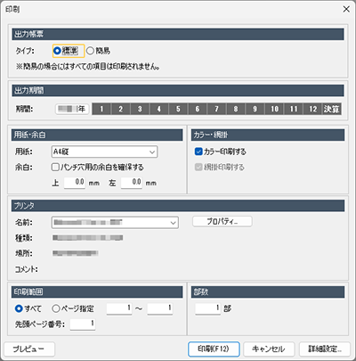
Task: Select month 12 in the period bar
Action: (x=313, y=109)
